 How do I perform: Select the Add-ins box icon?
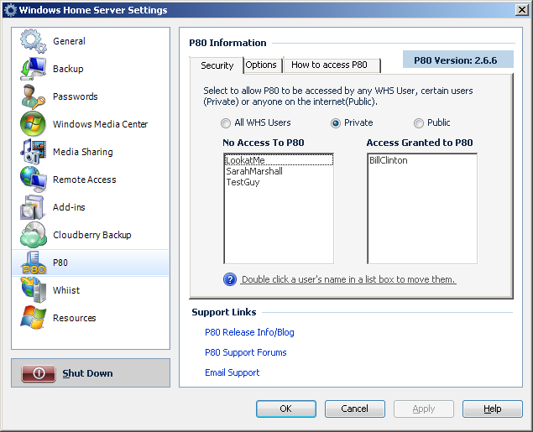point(33,207)
